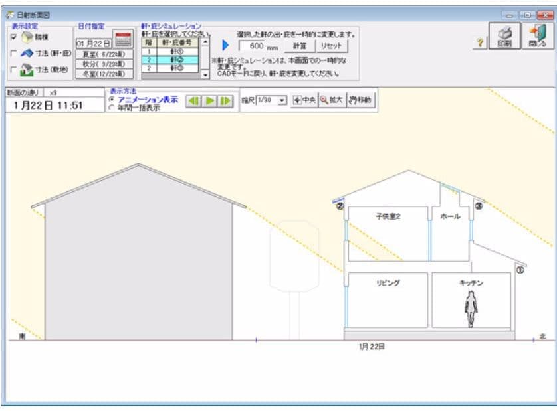Image resolution: width=557 pixels, height=411 pixels.
Task: Center the view with 中央 button
Action: tap(304, 100)
